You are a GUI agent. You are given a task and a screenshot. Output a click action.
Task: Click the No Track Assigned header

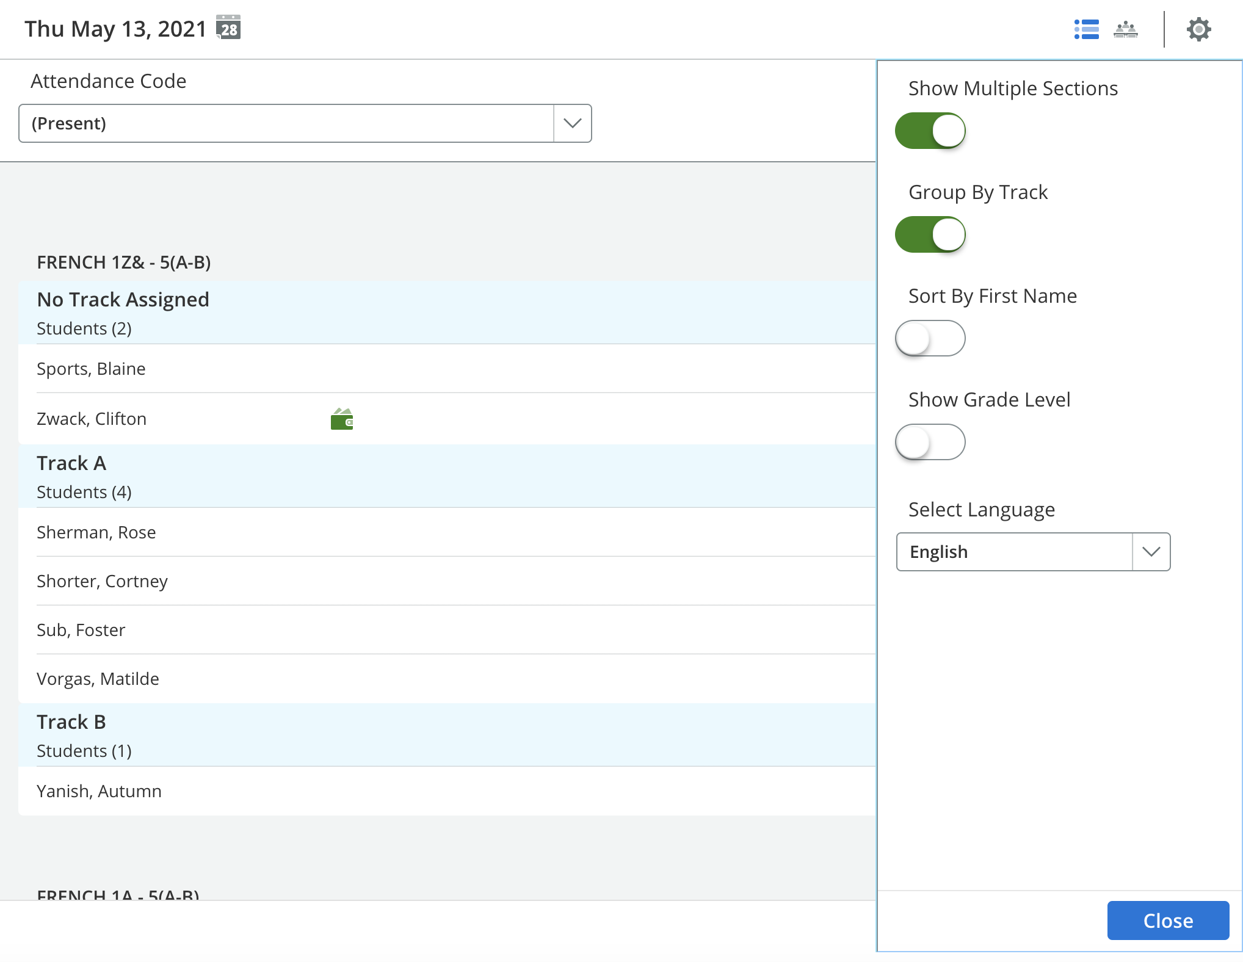tap(123, 300)
